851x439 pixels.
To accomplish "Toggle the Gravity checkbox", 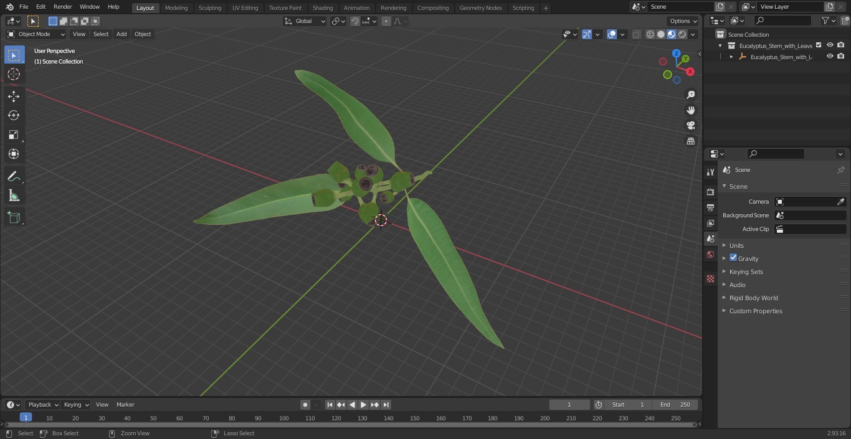I will click(x=733, y=258).
